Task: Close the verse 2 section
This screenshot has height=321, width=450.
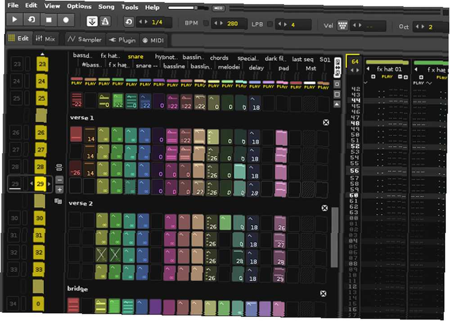Action: coord(324,208)
